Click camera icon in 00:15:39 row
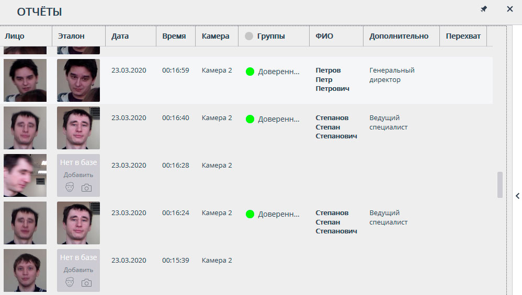Viewport: 522px width, 295px height. [87, 282]
